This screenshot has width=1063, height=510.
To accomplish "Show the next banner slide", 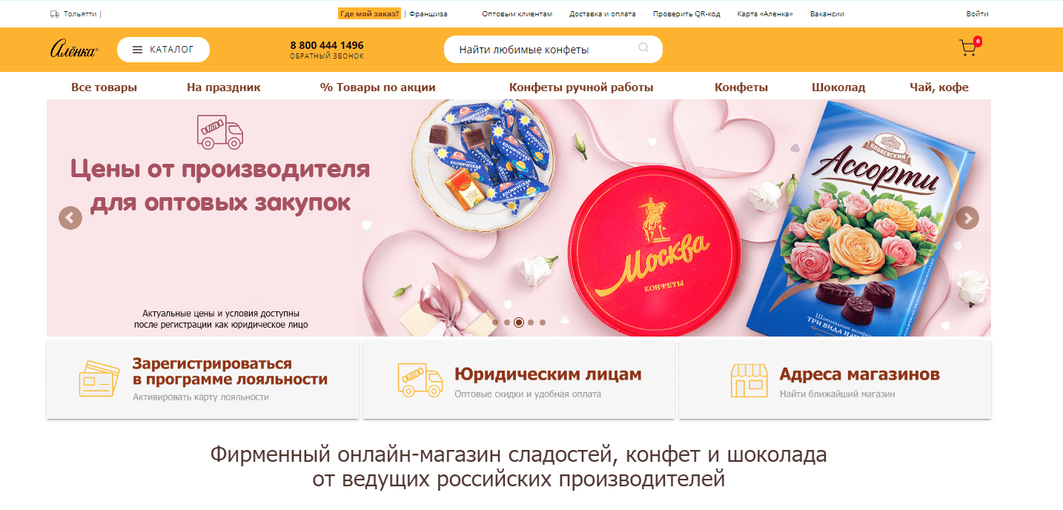I will [967, 218].
